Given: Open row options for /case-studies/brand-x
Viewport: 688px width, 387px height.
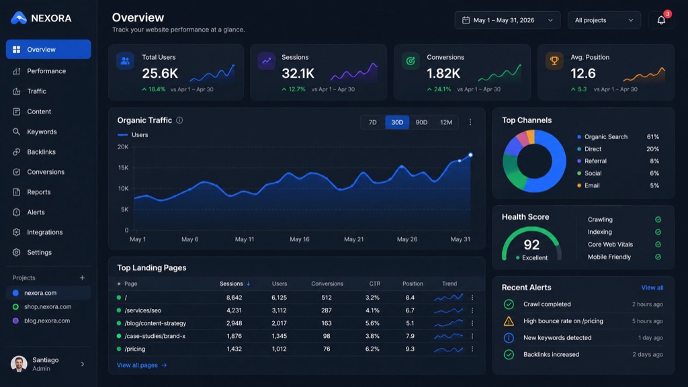Looking at the screenshot, I should click(472, 336).
